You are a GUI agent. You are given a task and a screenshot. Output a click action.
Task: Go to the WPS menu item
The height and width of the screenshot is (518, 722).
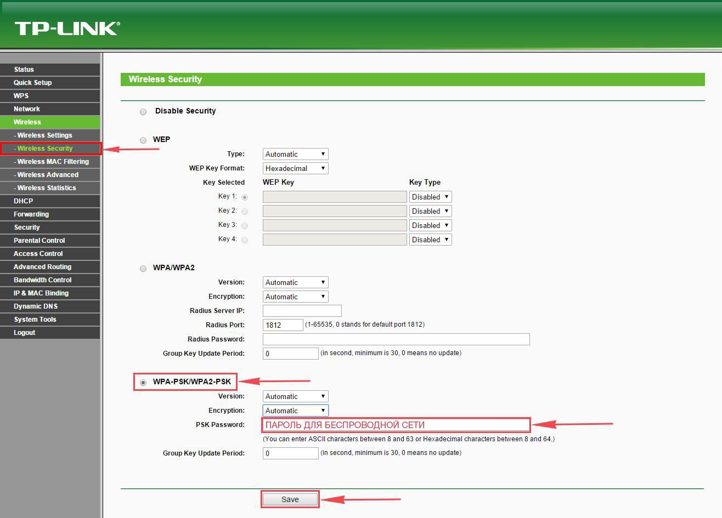(50, 96)
